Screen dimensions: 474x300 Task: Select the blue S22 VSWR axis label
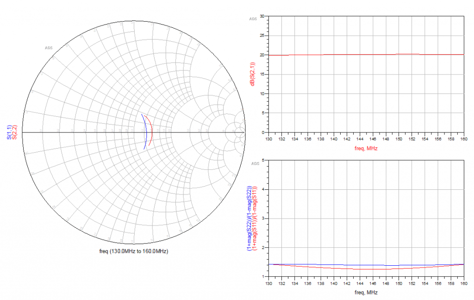(x=249, y=218)
